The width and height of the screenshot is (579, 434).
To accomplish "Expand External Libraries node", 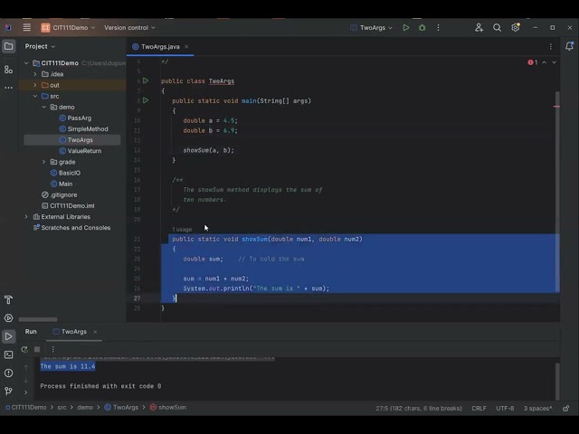I will point(26,217).
